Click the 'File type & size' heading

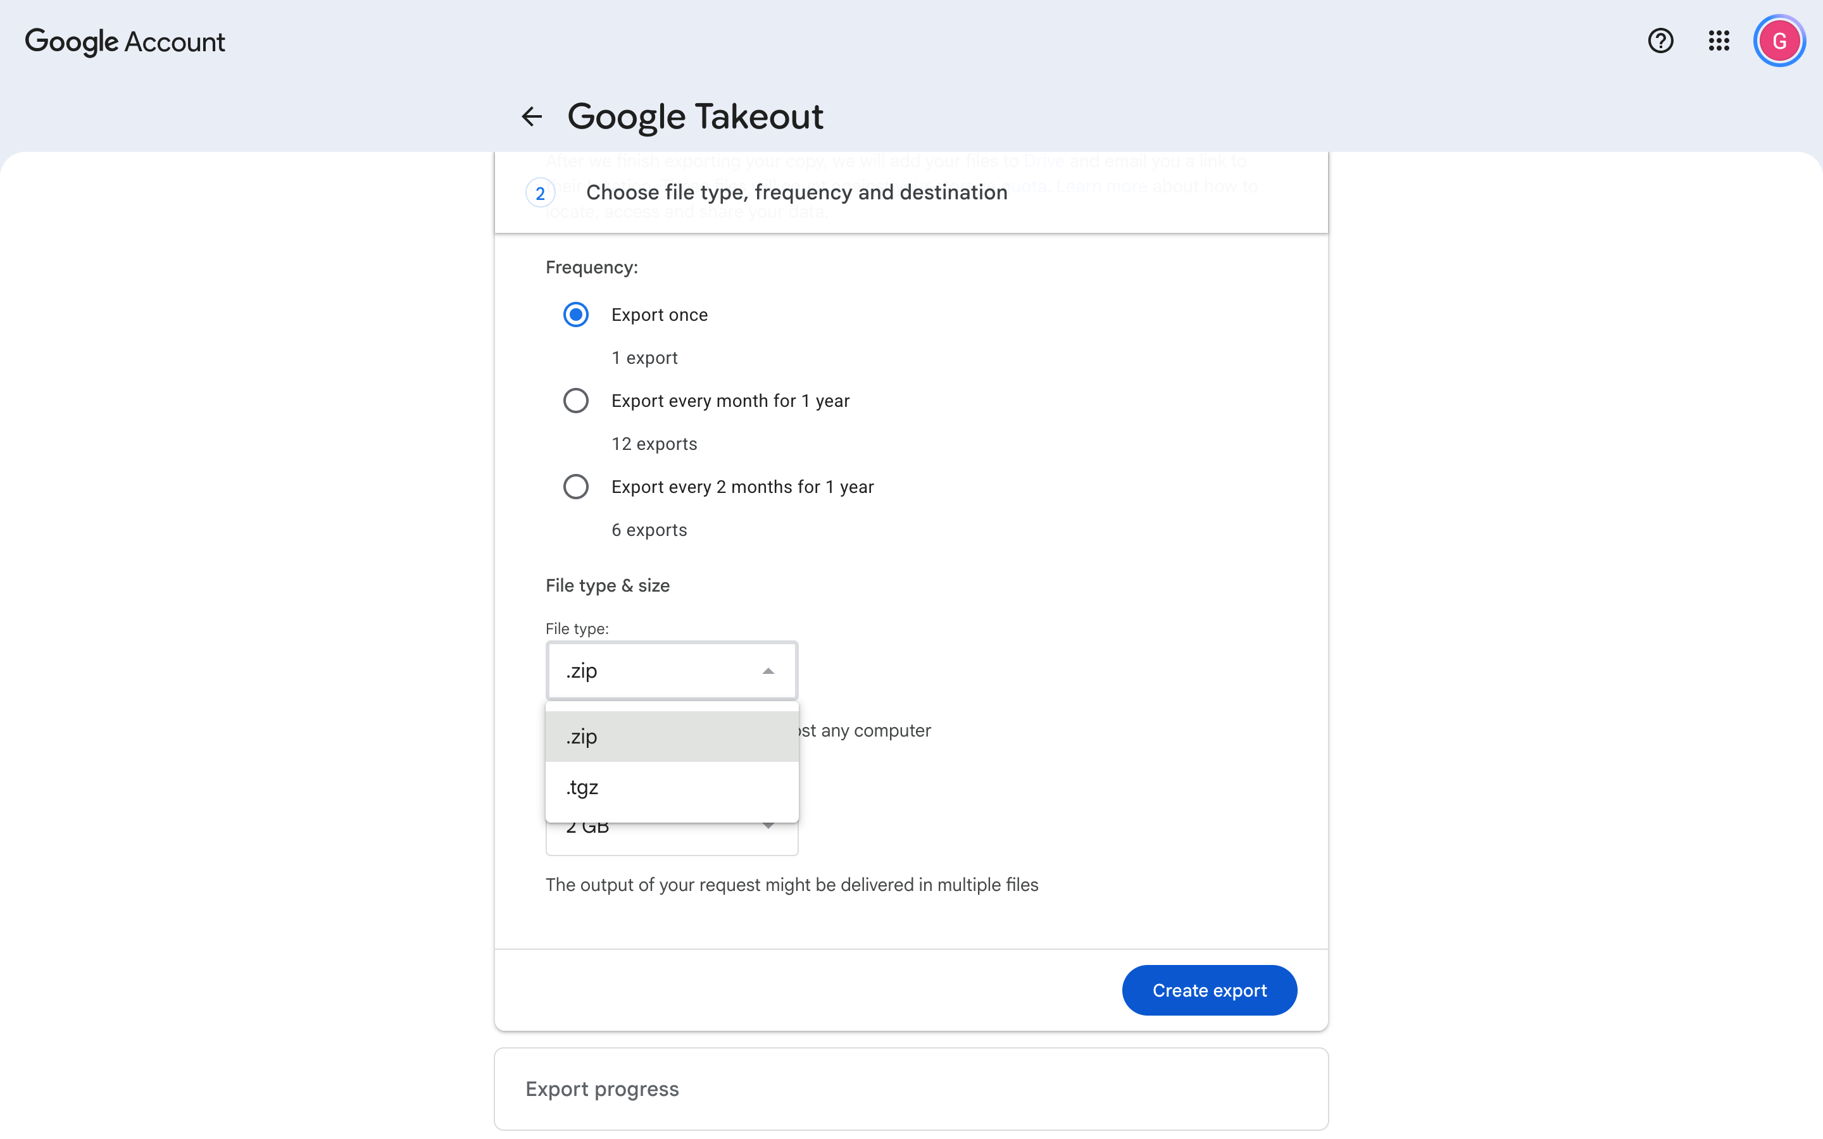pos(607,585)
